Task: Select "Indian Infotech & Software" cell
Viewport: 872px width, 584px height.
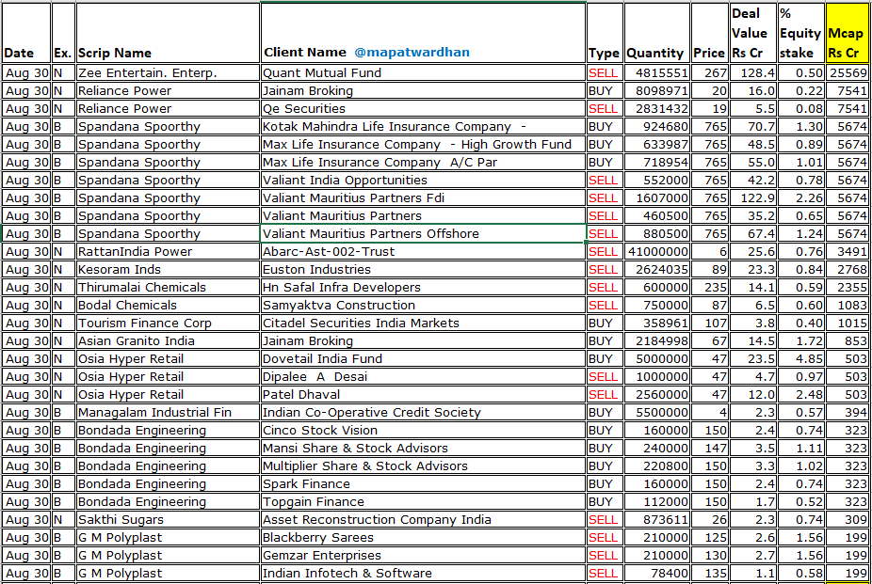Action: [423, 573]
